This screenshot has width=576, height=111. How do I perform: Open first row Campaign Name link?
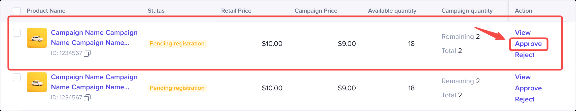tap(94, 38)
